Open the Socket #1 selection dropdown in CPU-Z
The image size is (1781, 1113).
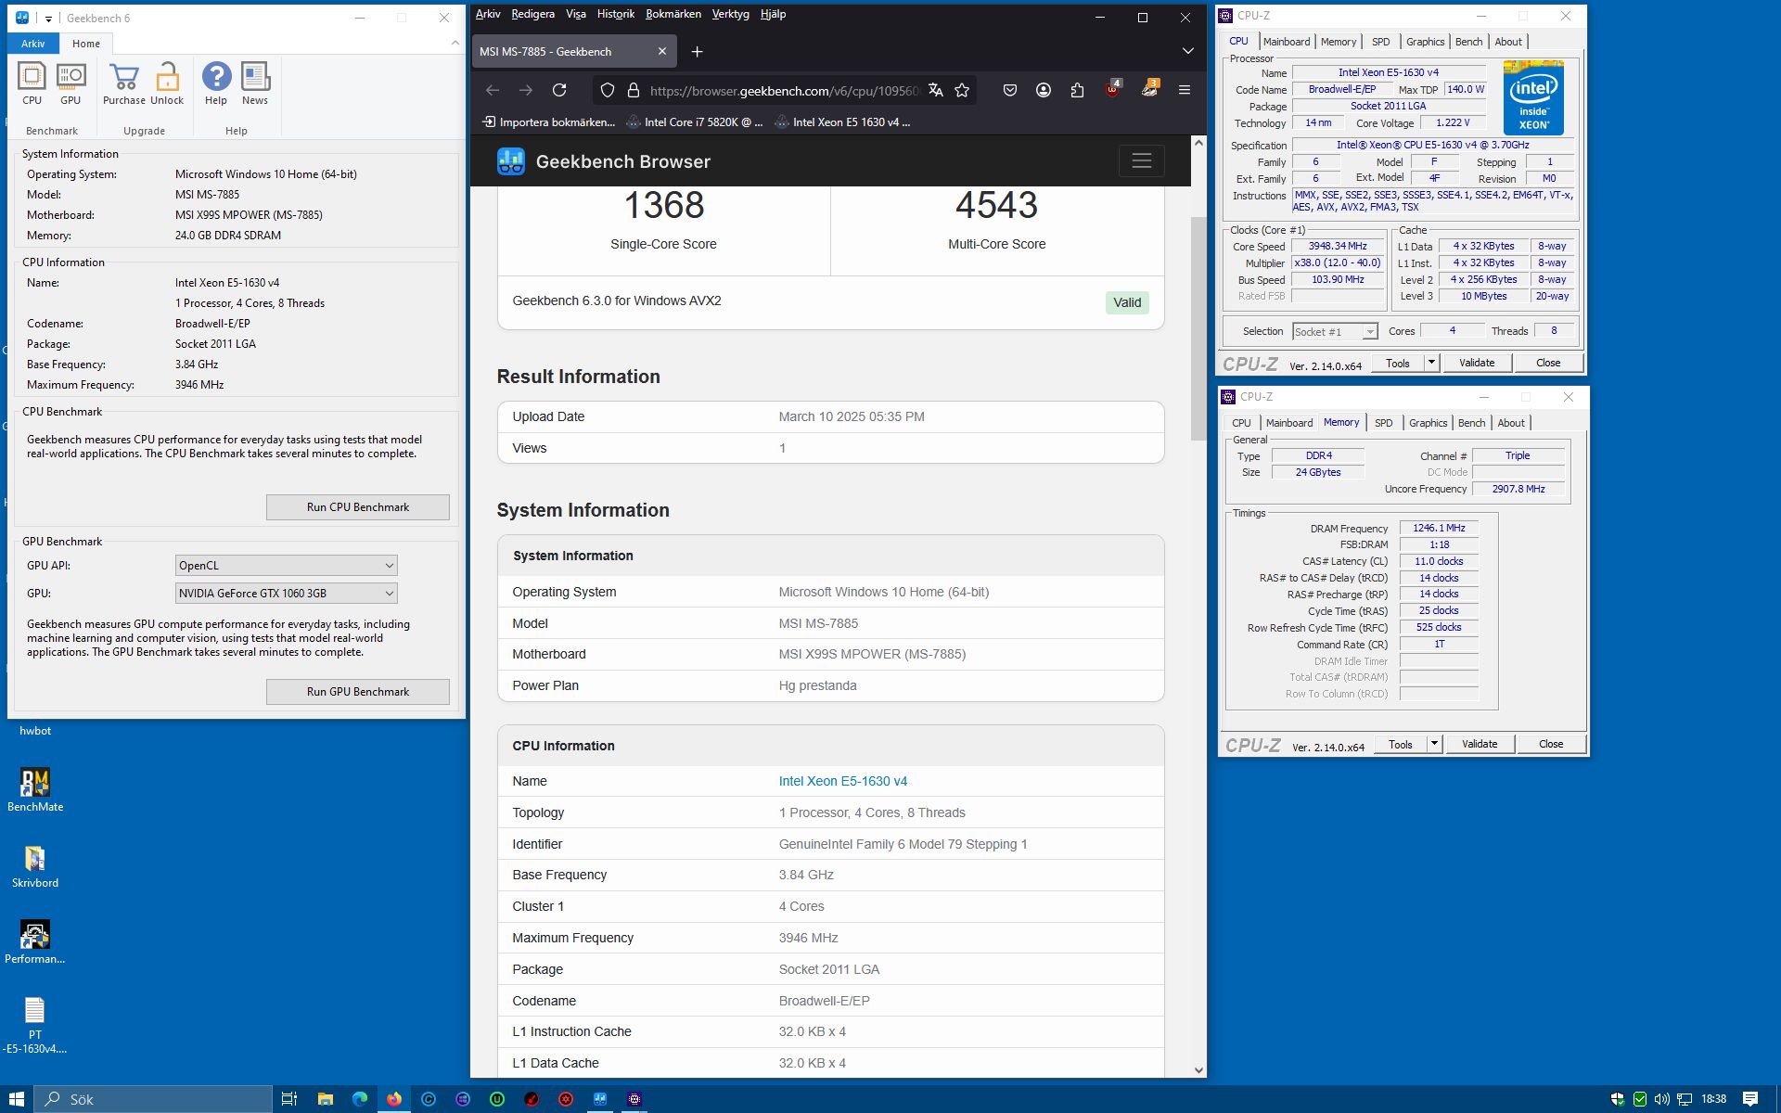1335,332
